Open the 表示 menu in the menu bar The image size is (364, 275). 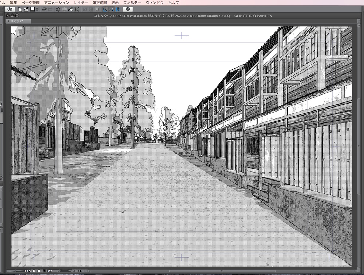pos(115,2)
